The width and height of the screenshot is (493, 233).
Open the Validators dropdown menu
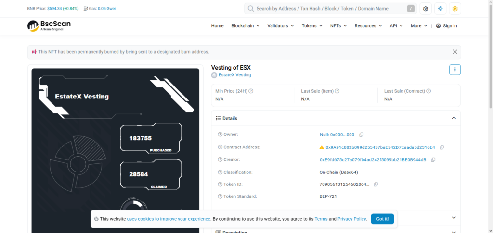(281, 26)
